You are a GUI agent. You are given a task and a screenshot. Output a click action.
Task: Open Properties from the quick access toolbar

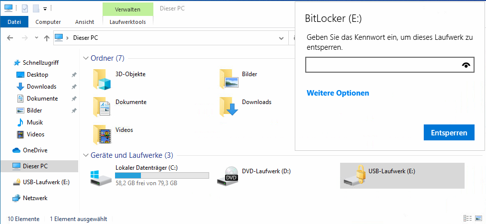coord(25,8)
